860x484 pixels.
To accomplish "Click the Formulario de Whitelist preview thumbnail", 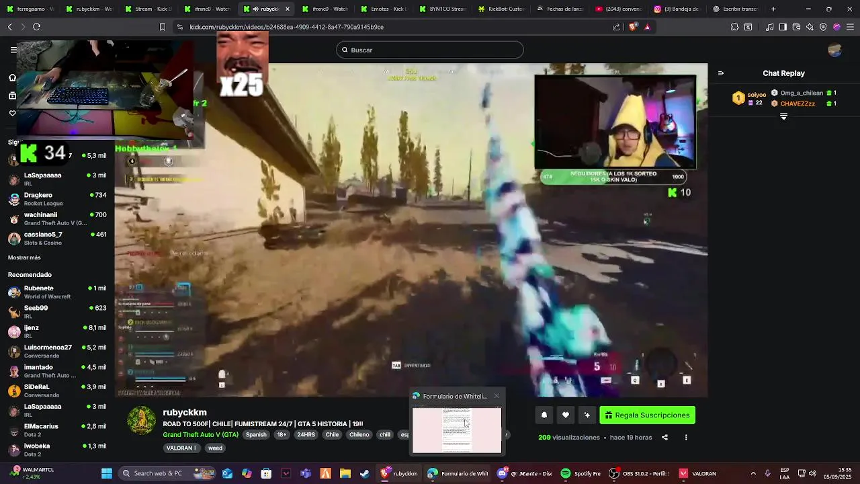I will [x=457, y=430].
